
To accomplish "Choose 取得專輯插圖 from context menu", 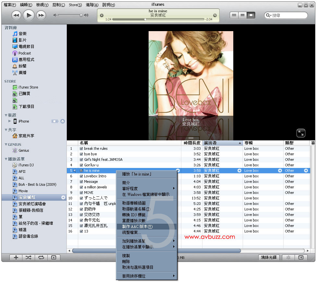I will (x=147, y=203).
